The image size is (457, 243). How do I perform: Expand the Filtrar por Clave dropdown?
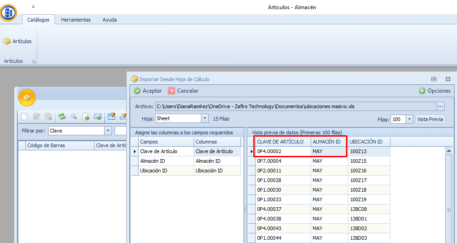[x=108, y=131]
